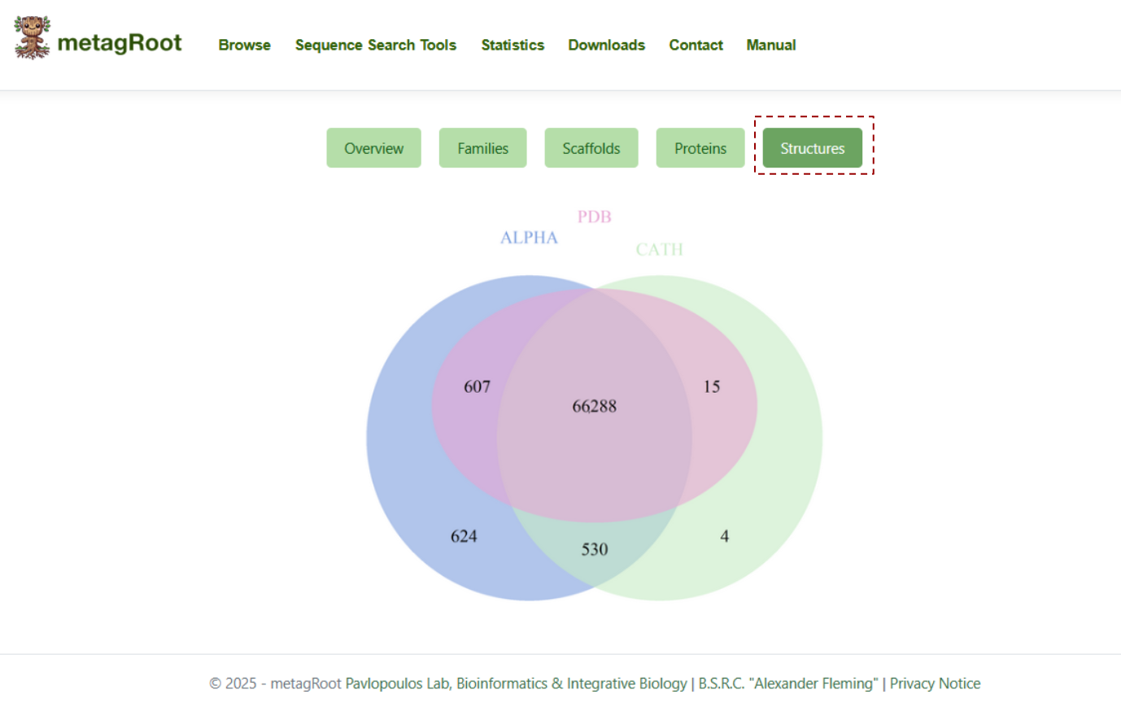Image resolution: width=1121 pixels, height=716 pixels.
Task: Open the Privacy Notice link
Action: pyautogui.click(x=935, y=683)
